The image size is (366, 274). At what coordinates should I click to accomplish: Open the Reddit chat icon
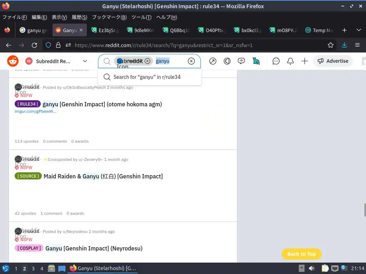pos(276,61)
